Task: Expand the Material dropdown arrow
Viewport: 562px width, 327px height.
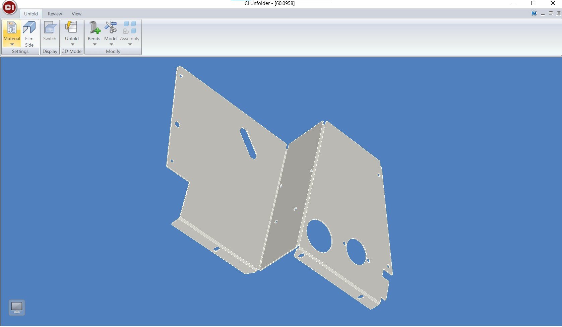Action: click(x=12, y=44)
